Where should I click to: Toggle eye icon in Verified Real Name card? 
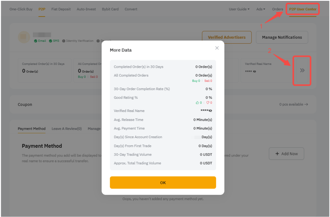coord(255,71)
